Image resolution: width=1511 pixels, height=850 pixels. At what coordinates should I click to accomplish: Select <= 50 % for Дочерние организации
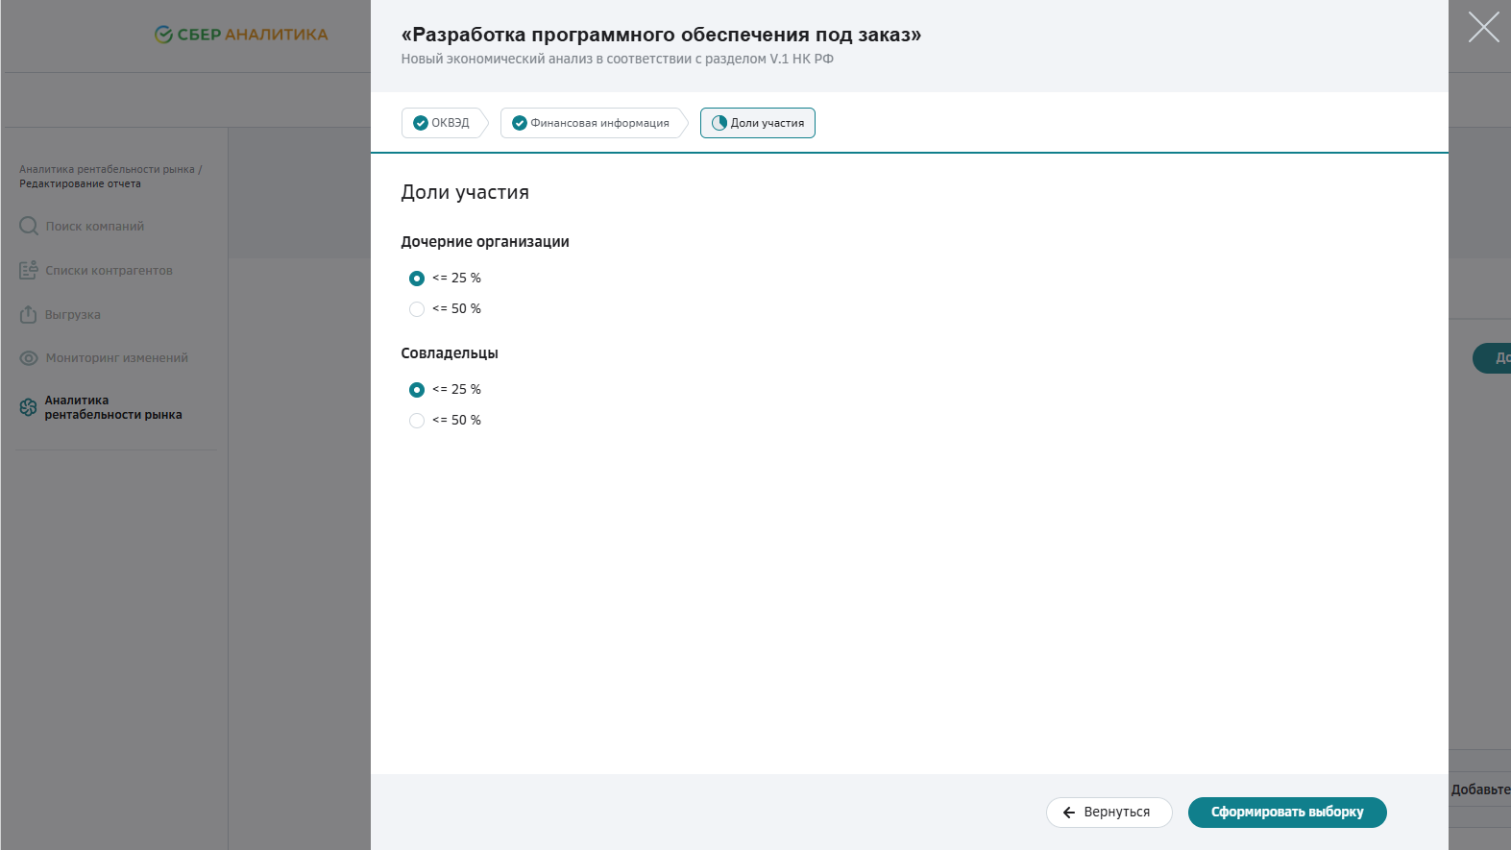(x=417, y=309)
